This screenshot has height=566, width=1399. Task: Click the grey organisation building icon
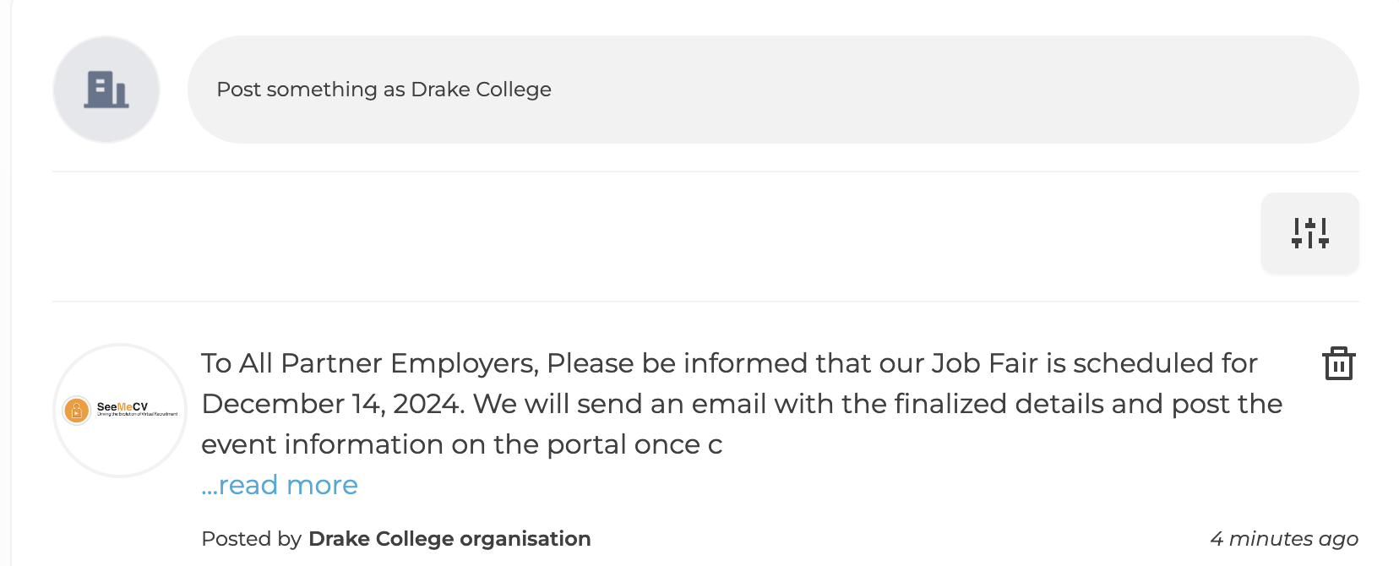coord(106,90)
